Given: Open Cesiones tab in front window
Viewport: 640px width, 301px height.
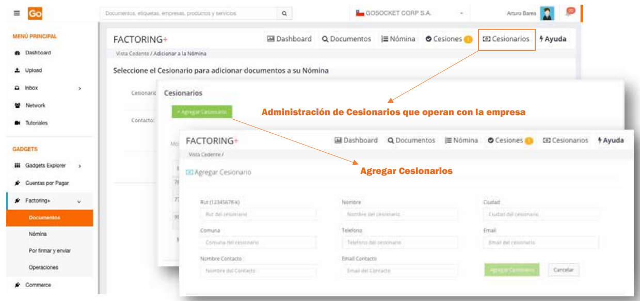Looking at the screenshot, I should (x=510, y=140).
